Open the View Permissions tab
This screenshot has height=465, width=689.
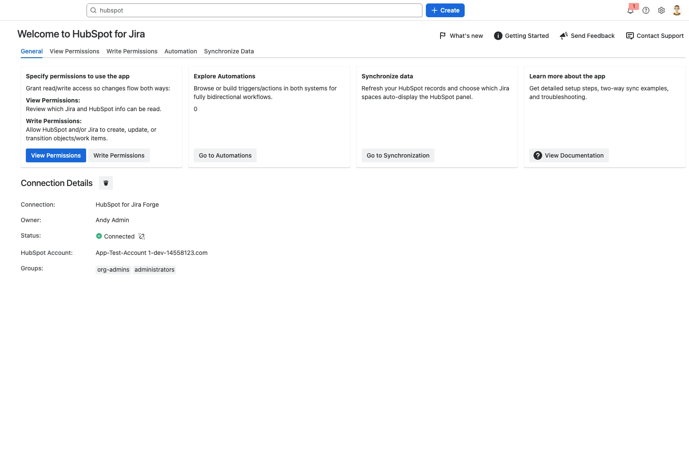(74, 51)
